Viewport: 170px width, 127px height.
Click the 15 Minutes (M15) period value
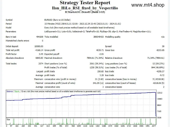(83, 24)
